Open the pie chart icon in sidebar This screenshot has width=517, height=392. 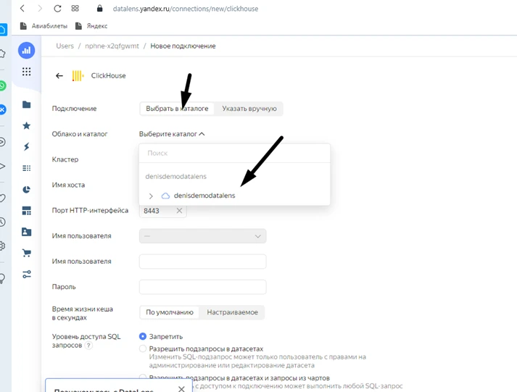tap(26, 189)
